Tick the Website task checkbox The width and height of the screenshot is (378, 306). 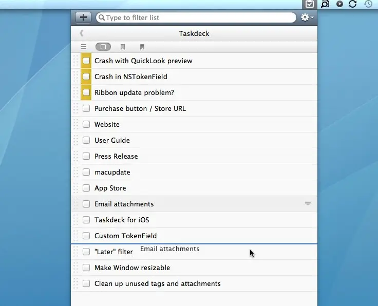coord(86,124)
